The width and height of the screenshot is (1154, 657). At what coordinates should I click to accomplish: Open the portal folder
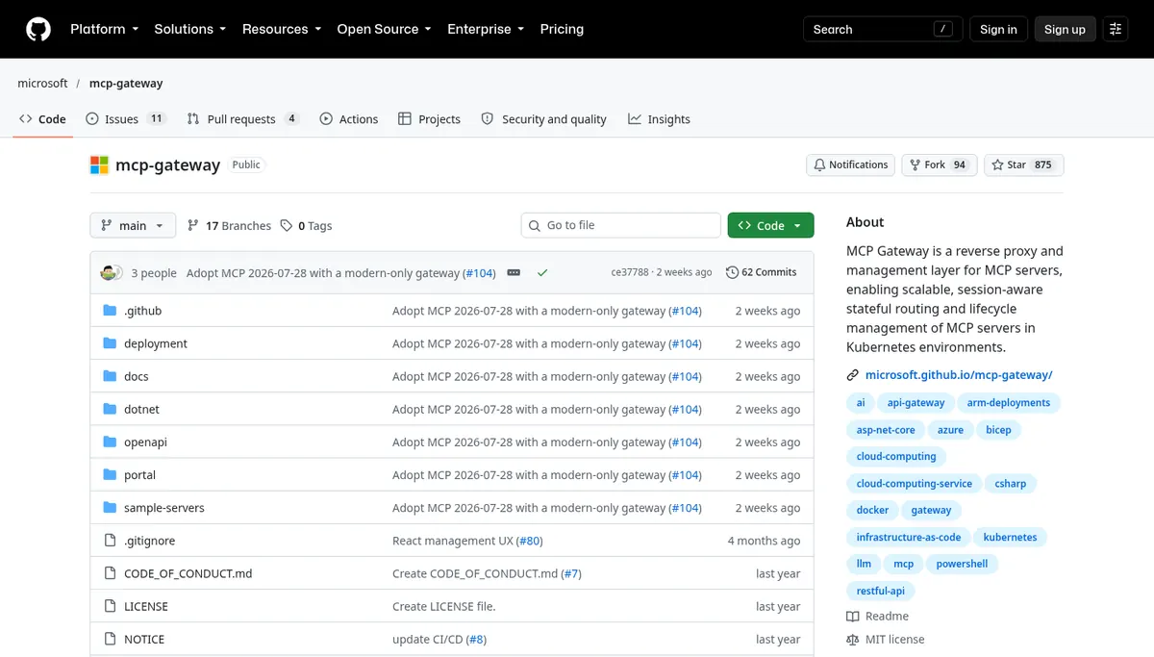pyautogui.click(x=139, y=474)
